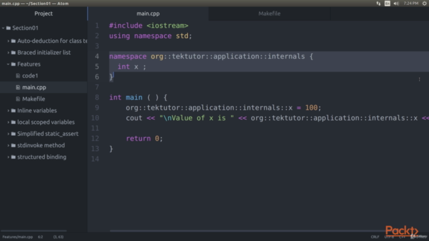Image resolution: width=429 pixels, height=241 pixels.
Task: Open the En keyboard language indicator
Action: pos(387,3)
